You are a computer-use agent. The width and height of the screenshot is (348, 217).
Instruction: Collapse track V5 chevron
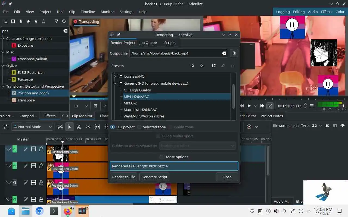(x=8, y=149)
